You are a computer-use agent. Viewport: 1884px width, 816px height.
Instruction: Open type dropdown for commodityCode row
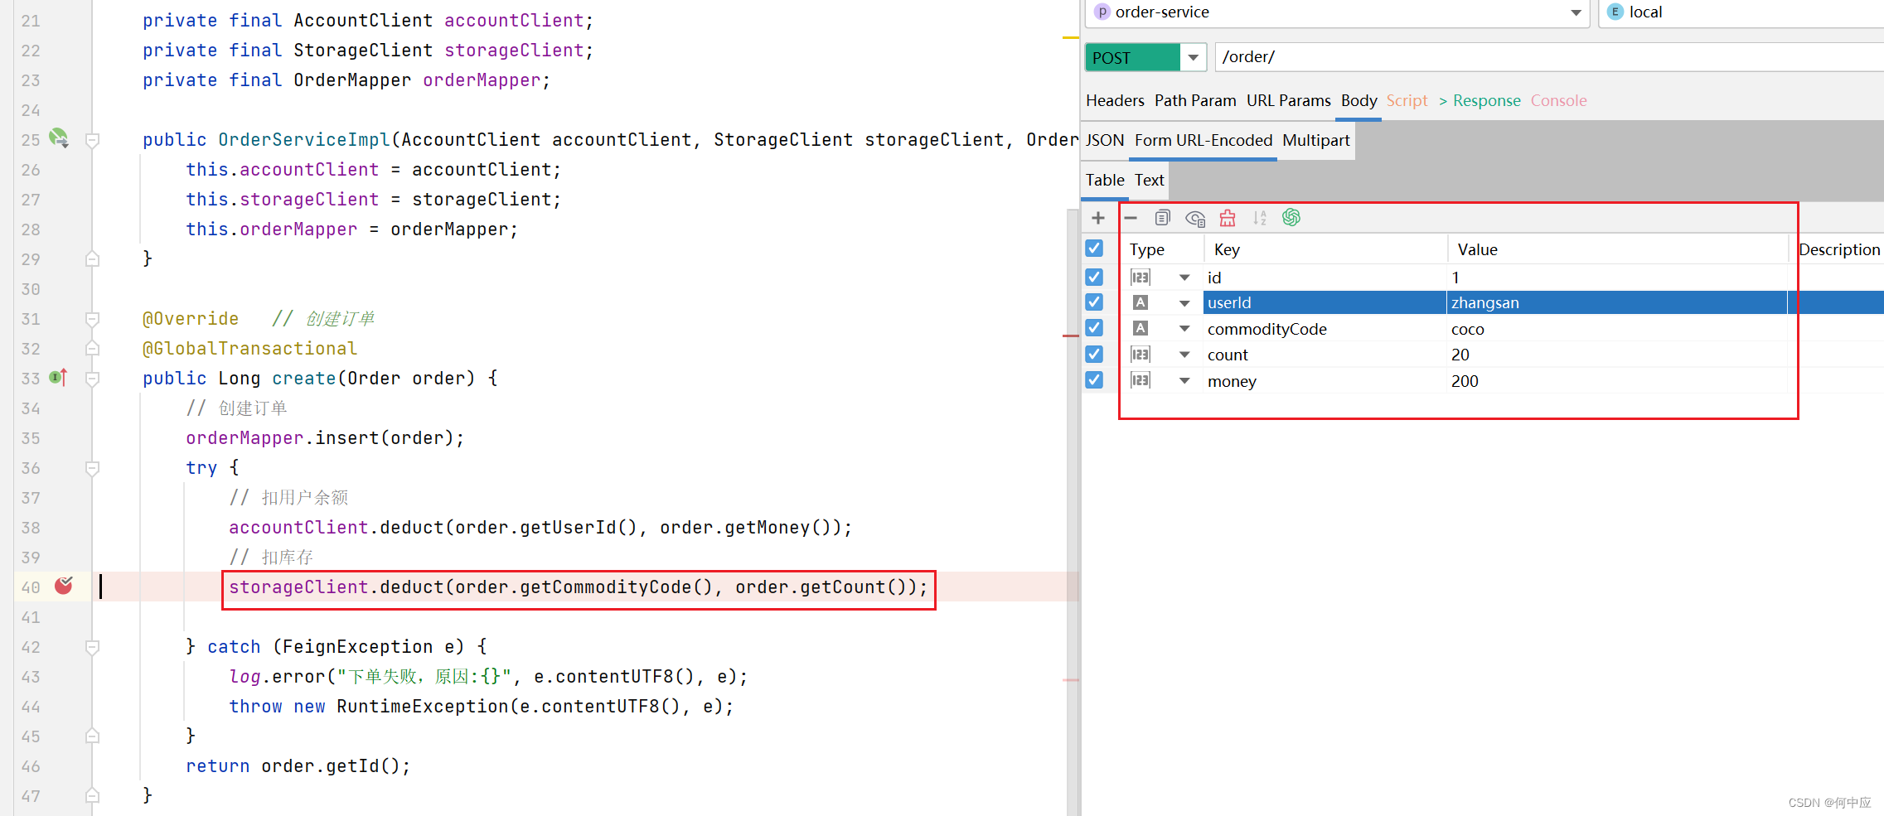click(x=1184, y=329)
